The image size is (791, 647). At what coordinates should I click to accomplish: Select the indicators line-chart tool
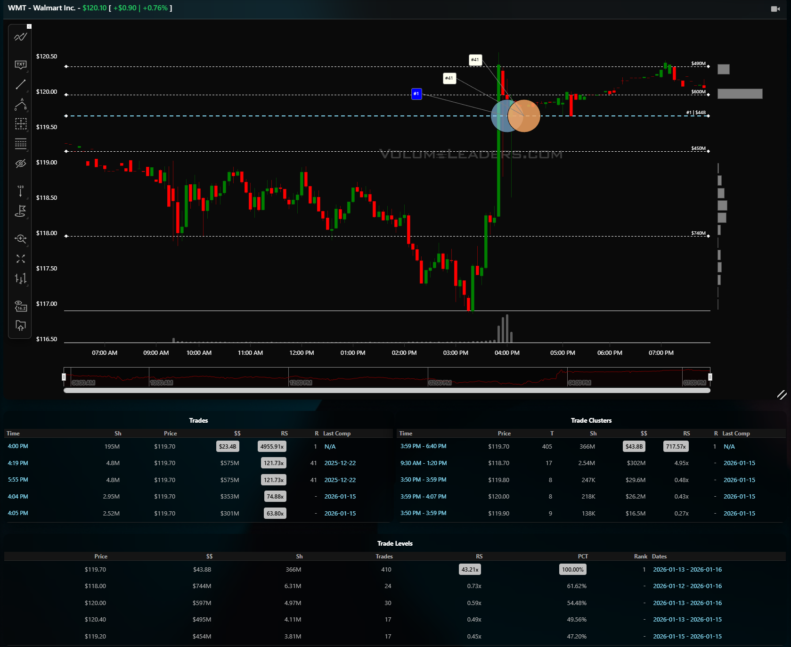(x=20, y=37)
